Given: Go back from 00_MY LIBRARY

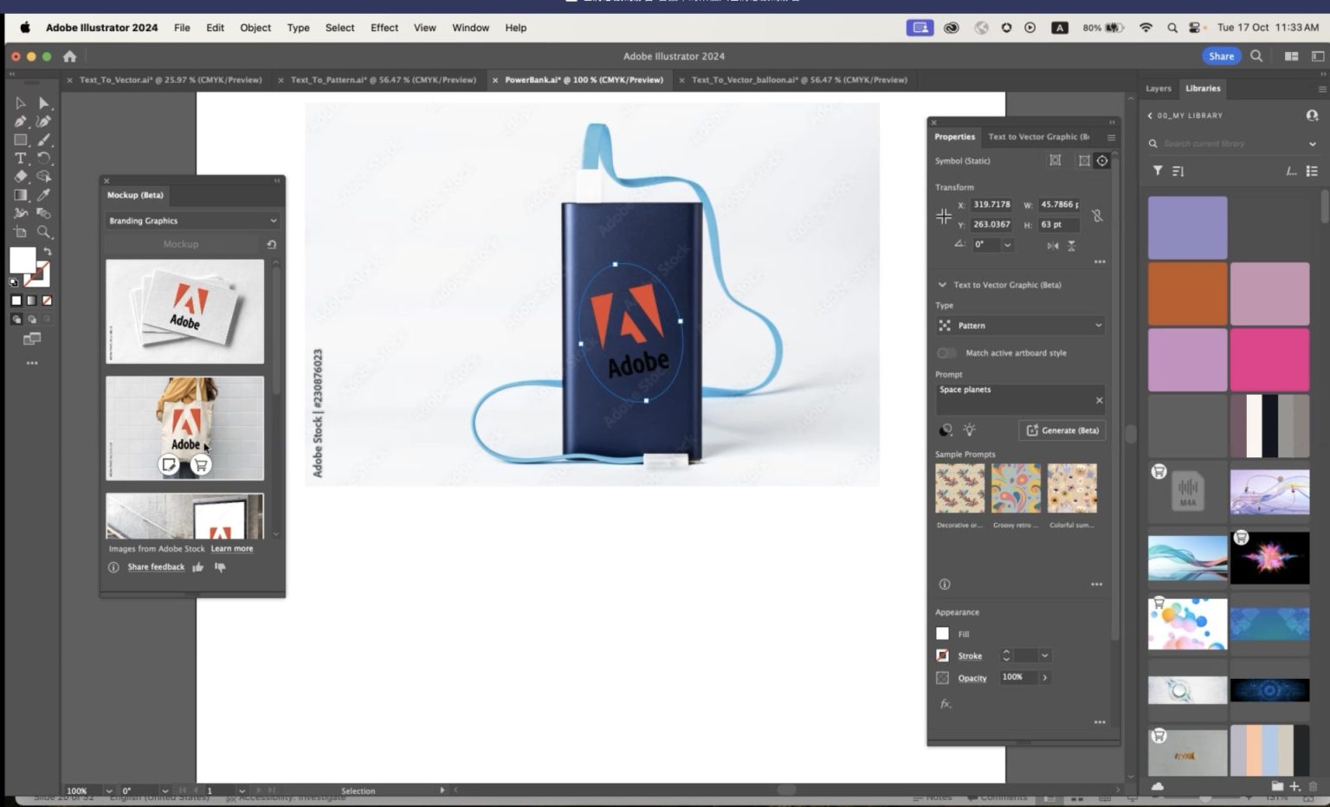Looking at the screenshot, I should tap(1150, 115).
